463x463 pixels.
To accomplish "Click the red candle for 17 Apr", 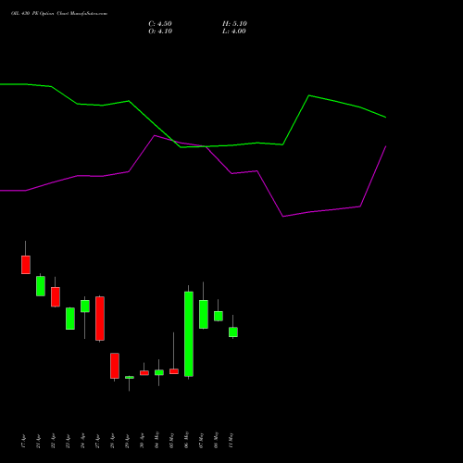I will click(x=26, y=265).
